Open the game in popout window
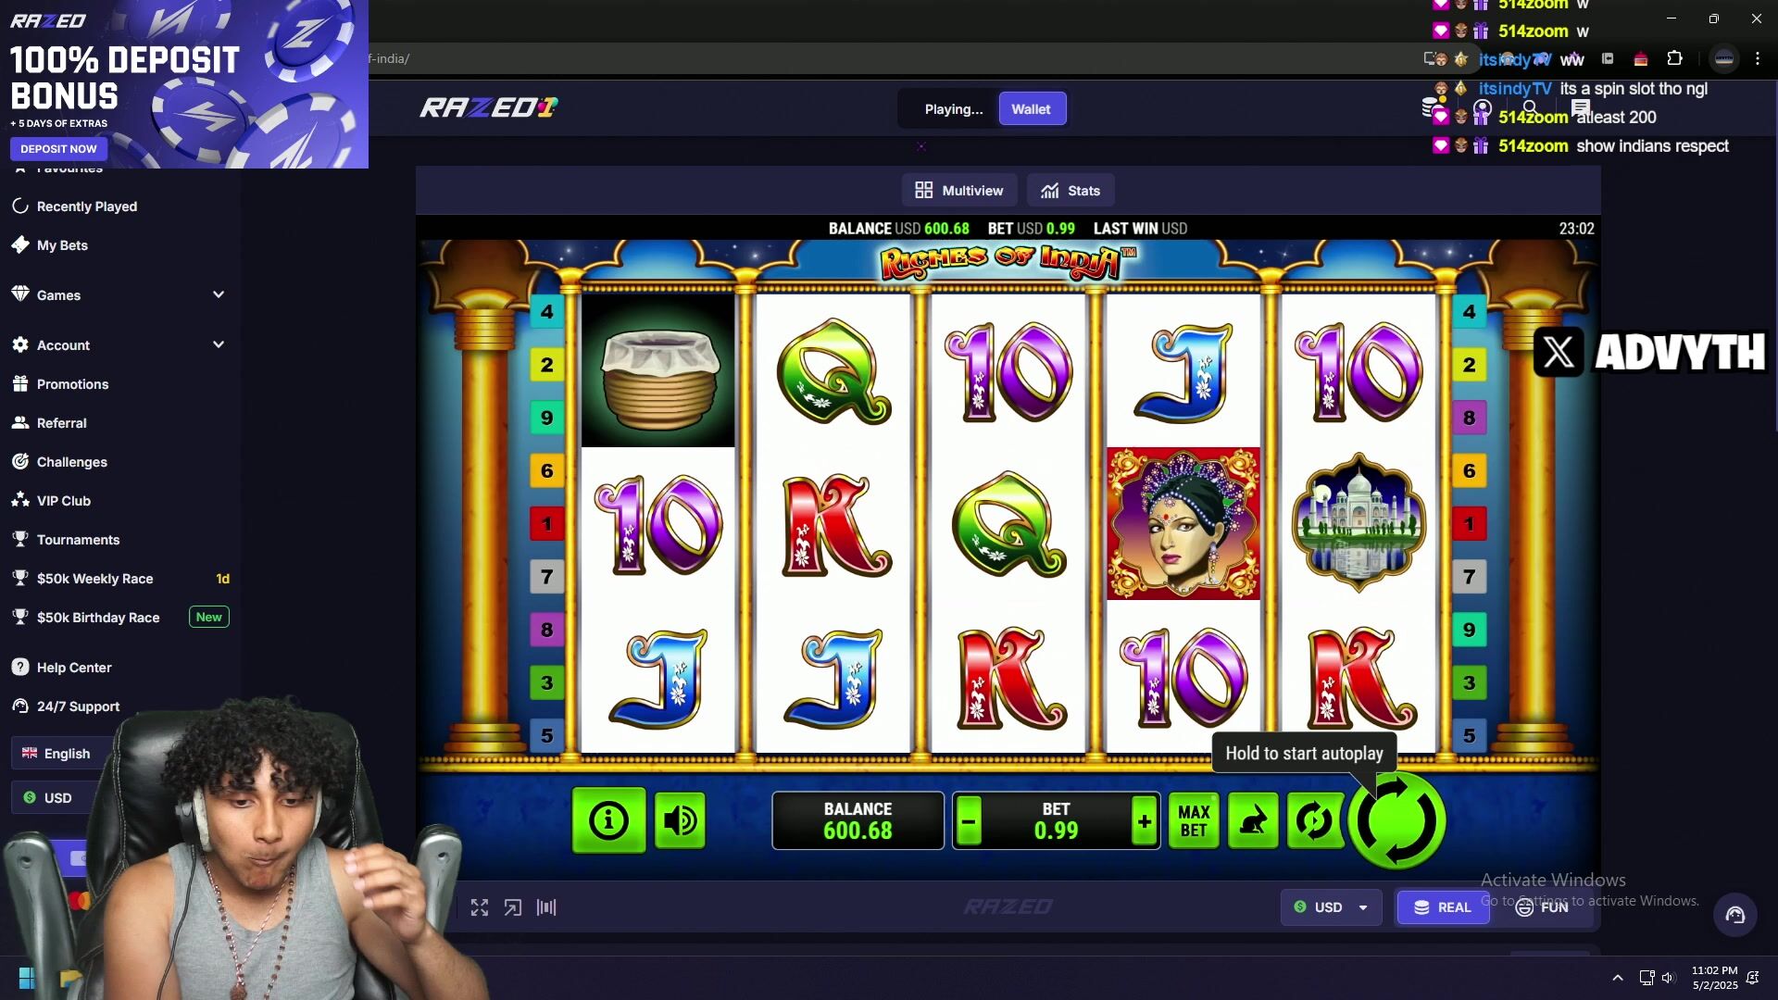The image size is (1778, 1000). 513,907
